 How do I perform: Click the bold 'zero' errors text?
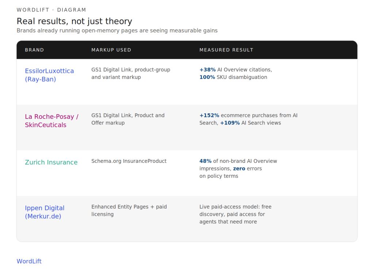pyautogui.click(x=239, y=169)
